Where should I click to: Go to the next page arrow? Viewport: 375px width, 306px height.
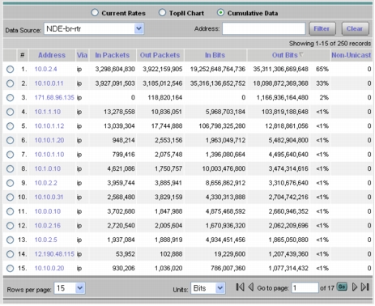pos(355,287)
